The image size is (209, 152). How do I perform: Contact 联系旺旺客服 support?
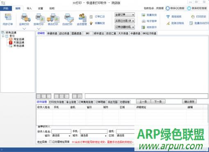pos(197,8)
